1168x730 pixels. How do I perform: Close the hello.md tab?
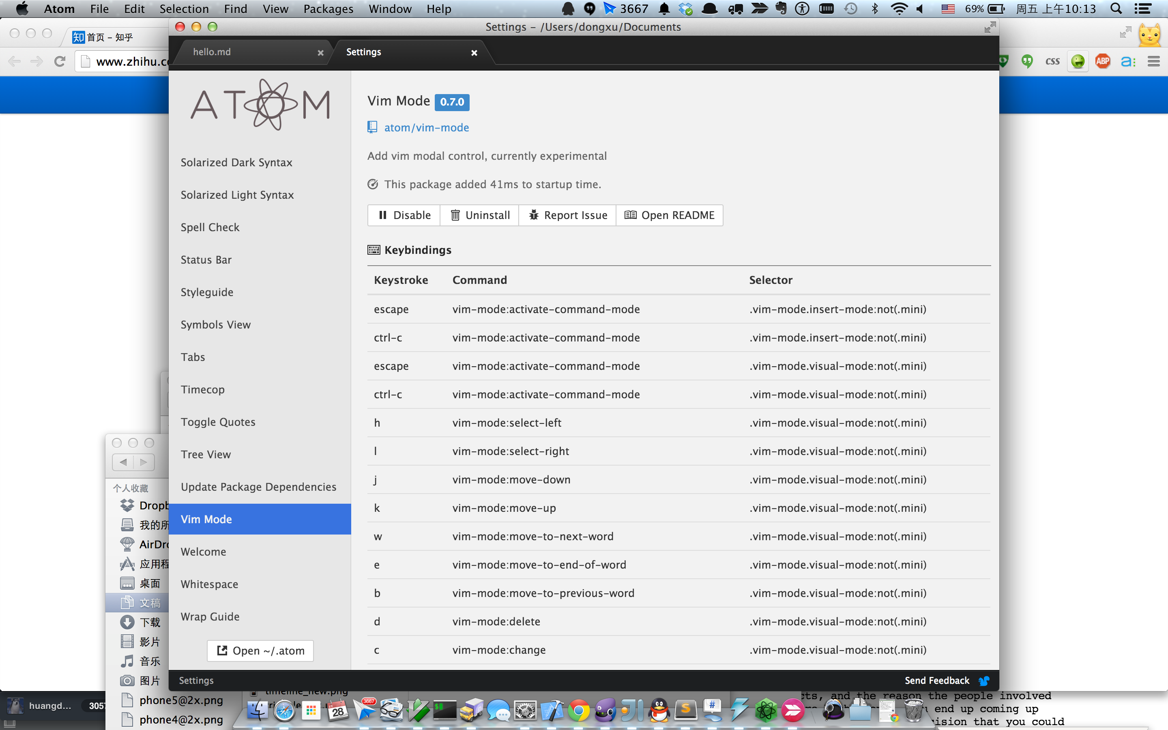(320, 53)
